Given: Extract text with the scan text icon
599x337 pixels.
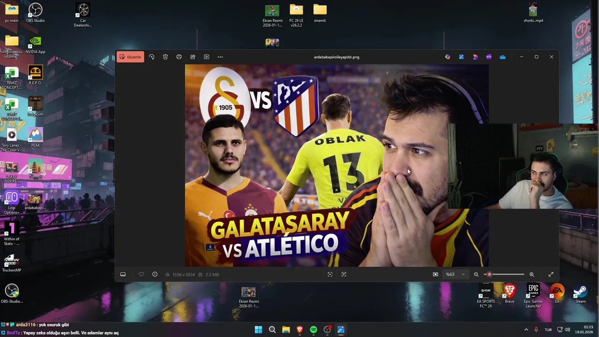Looking at the screenshot, I should point(344,274).
